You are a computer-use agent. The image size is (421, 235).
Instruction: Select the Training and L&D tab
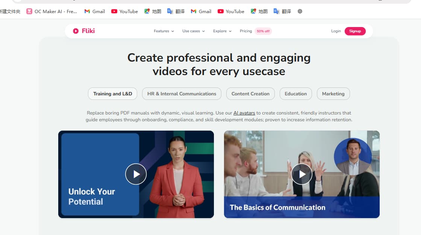pyautogui.click(x=112, y=93)
